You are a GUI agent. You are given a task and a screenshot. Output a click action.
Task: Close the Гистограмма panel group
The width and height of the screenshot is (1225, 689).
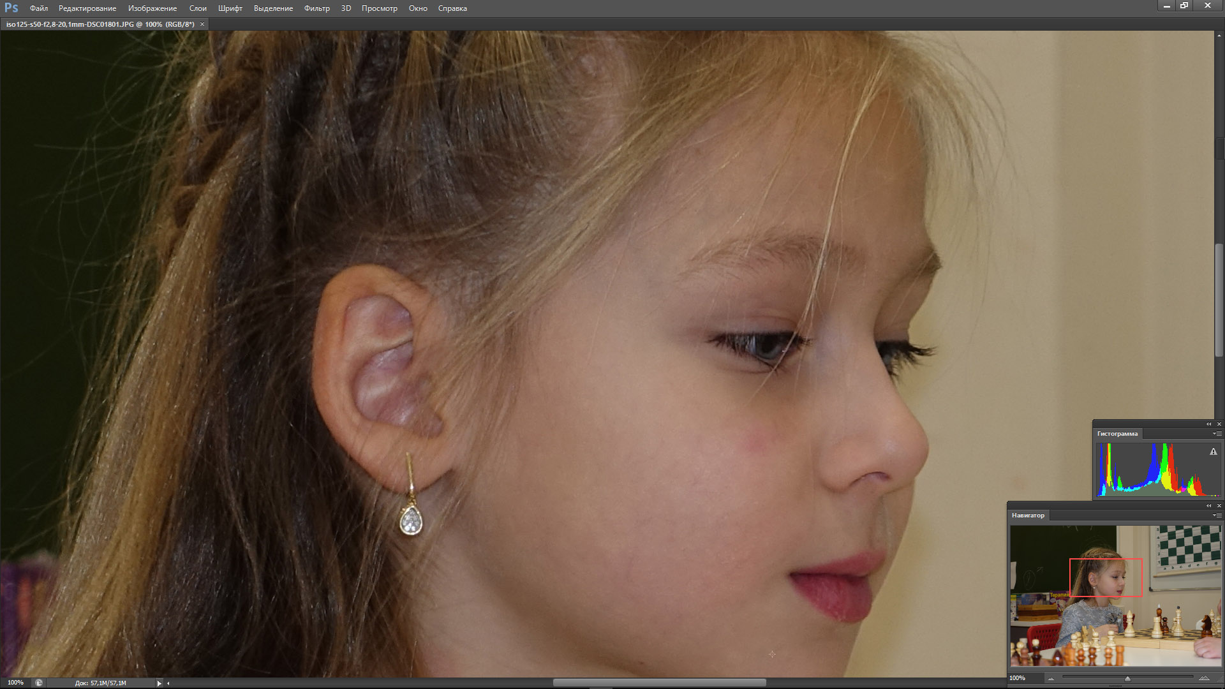coord(1219,424)
